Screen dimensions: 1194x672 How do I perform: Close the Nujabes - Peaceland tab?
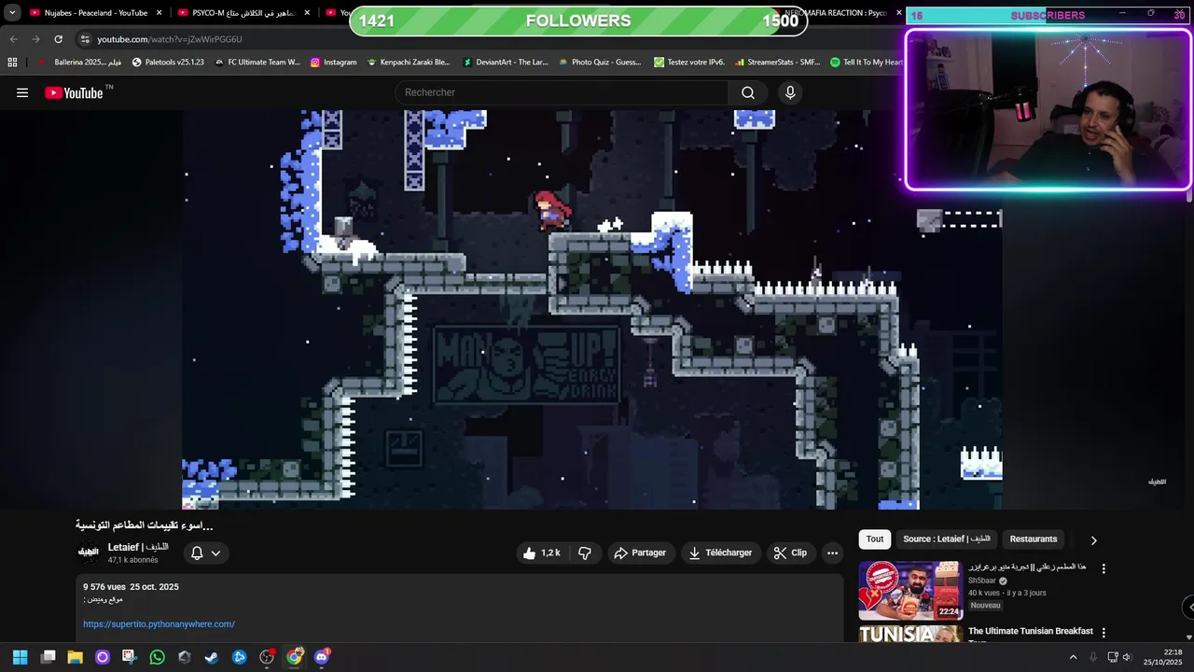click(x=159, y=13)
